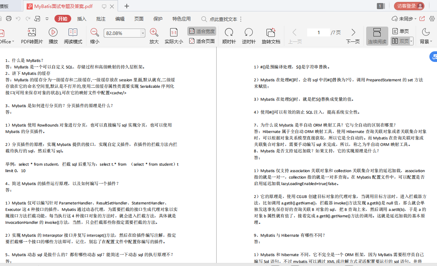Toggle 适合宽度 fit mode
Screen dimensions: 437x266
(202, 31)
